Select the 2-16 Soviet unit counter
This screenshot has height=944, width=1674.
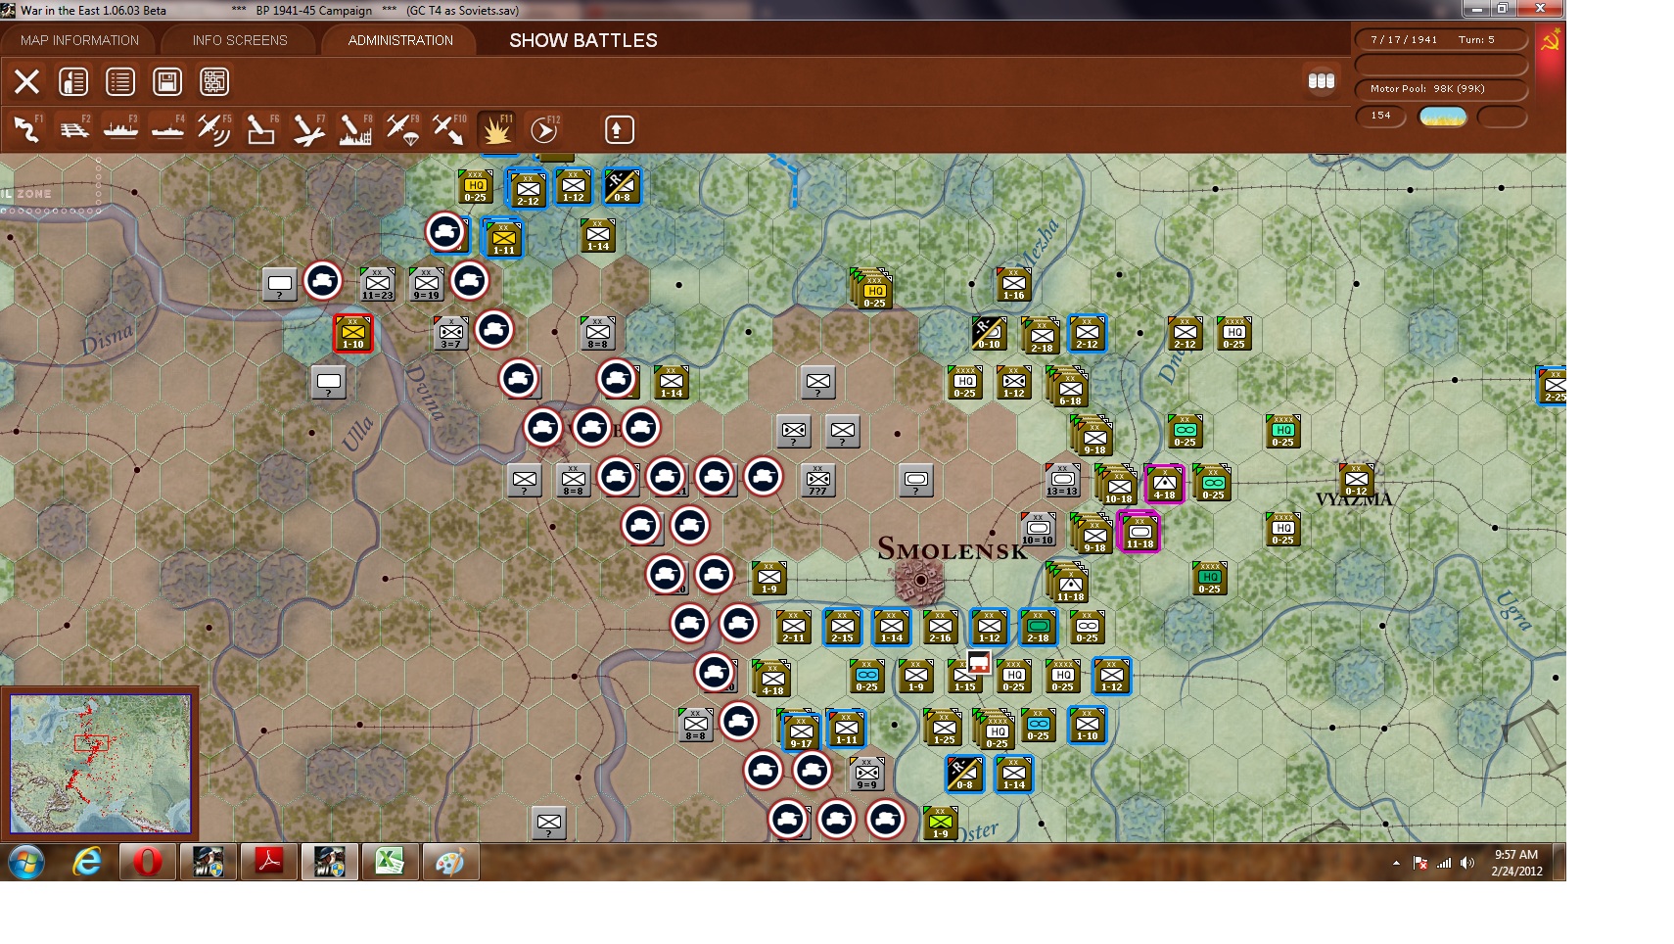point(941,627)
